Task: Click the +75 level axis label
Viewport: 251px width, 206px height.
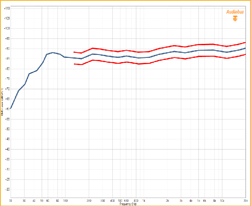Action: 8,79
